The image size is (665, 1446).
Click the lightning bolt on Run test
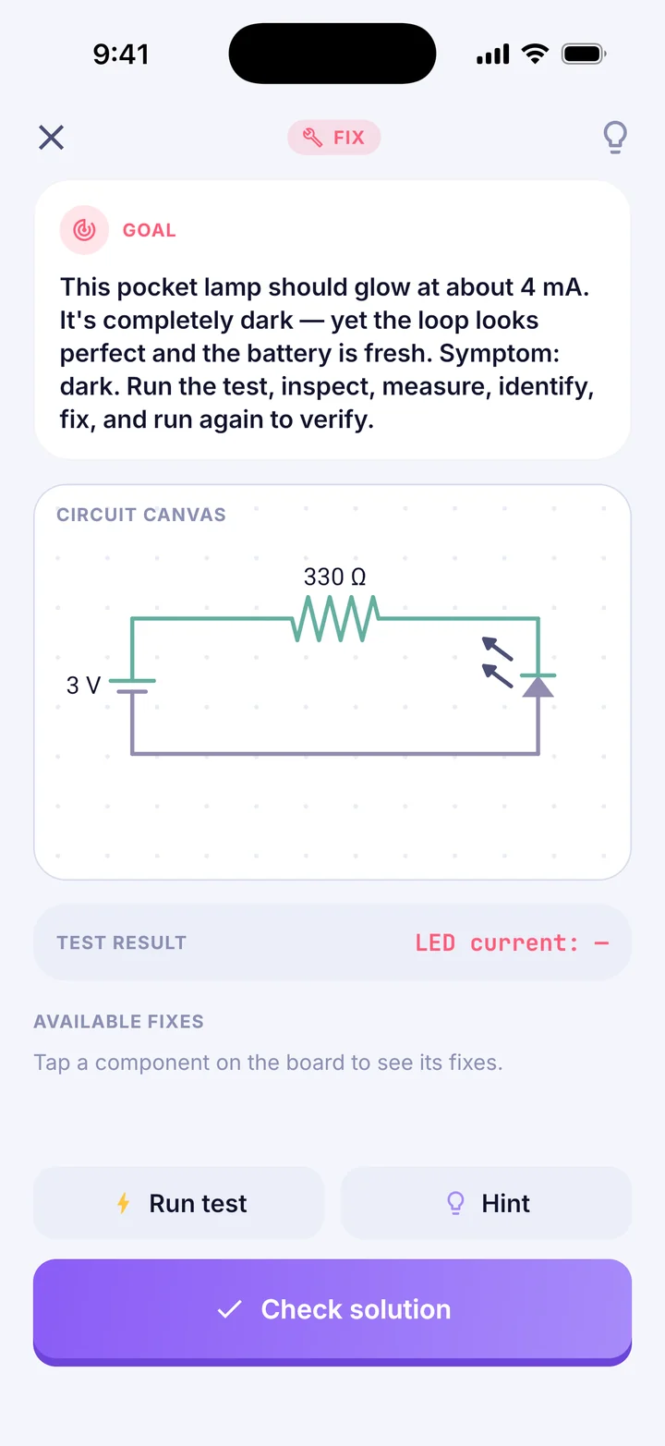(124, 1203)
